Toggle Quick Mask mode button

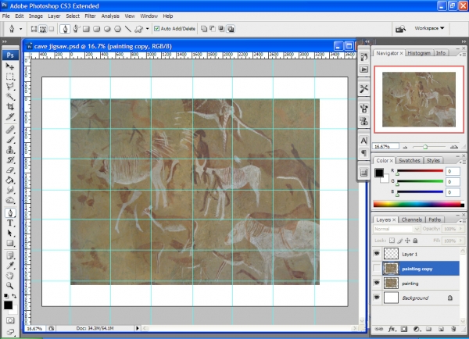click(10, 320)
